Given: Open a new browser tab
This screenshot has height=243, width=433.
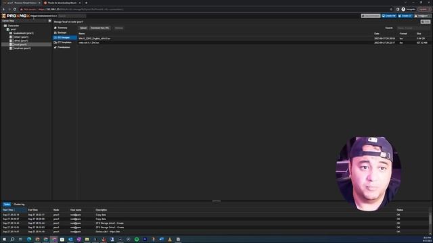Looking at the screenshot, I should [86, 3].
